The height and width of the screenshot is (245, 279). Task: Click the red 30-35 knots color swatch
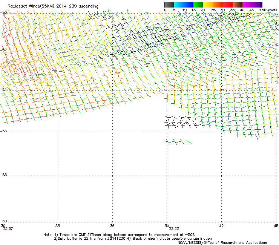(x=228, y=5)
